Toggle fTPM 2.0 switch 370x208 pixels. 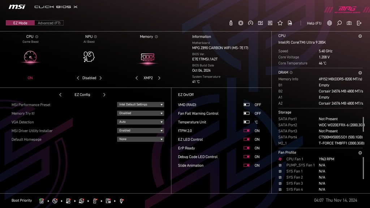(x=246, y=131)
